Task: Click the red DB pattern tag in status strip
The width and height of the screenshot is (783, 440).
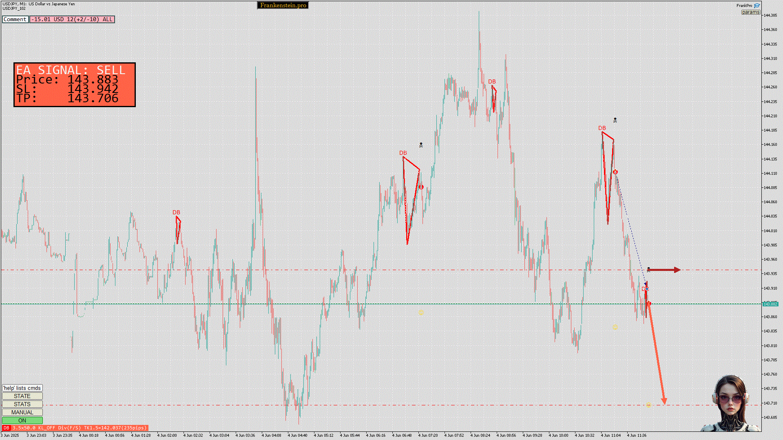Action: pos(6,428)
